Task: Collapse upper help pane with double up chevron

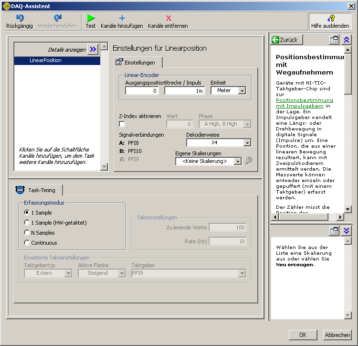Action: [x=347, y=40]
